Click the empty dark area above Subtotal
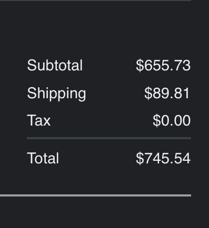The height and width of the screenshot is (228, 209). [x=104, y=30]
